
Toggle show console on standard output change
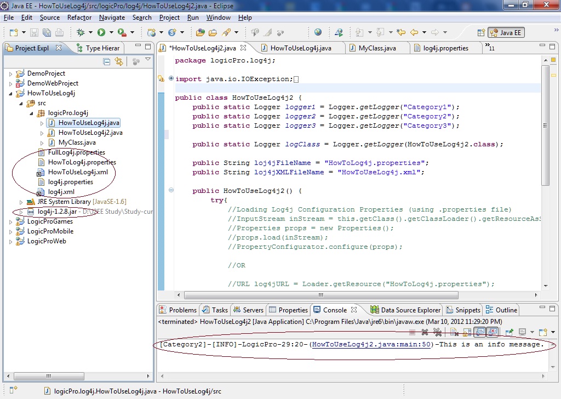click(479, 332)
